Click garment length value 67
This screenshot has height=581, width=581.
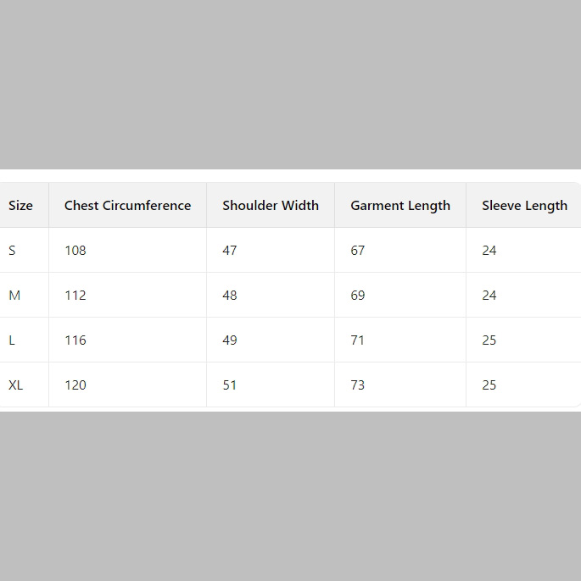358,251
